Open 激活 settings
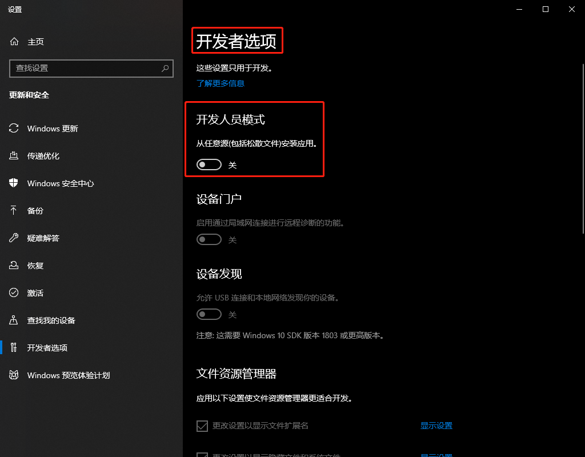This screenshot has width=585, height=457. tap(35, 292)
